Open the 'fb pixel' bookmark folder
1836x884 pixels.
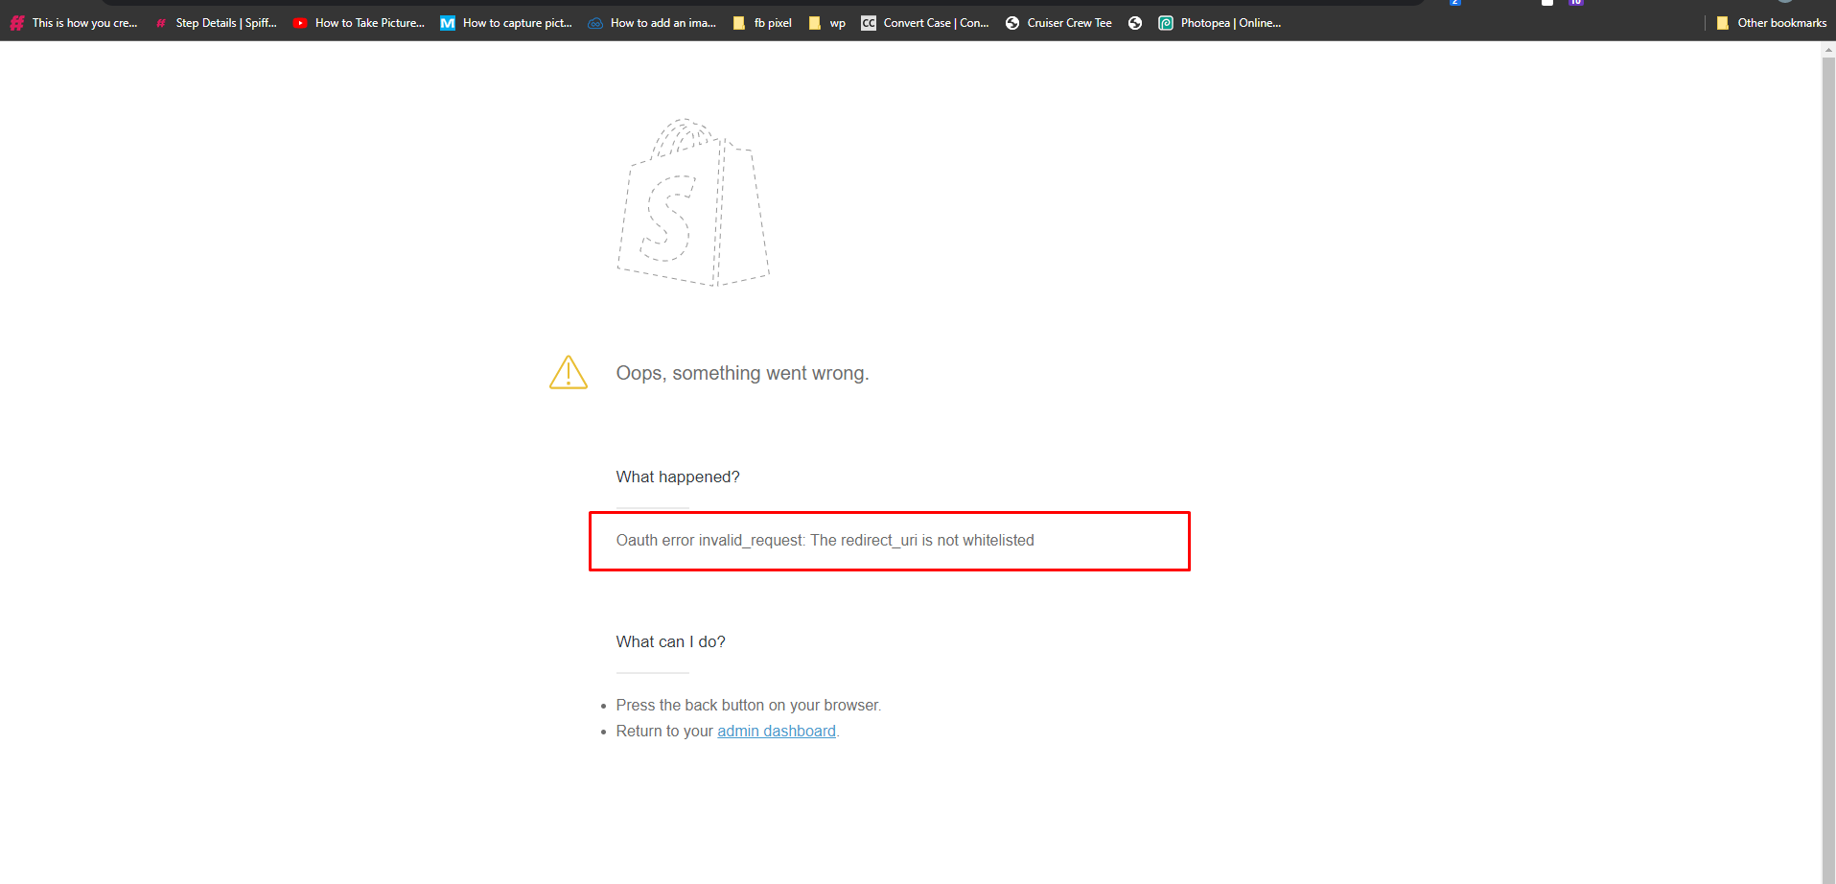tap(762, 23)
